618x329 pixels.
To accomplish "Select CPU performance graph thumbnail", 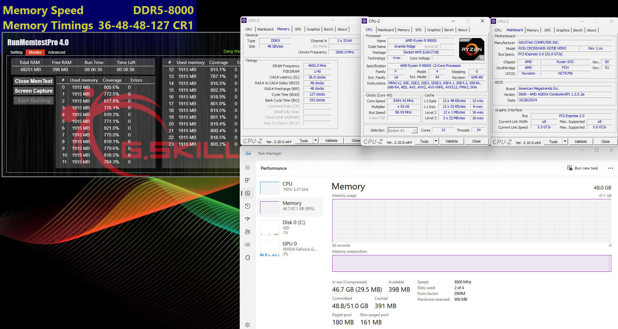I will (x=269, y=188).
